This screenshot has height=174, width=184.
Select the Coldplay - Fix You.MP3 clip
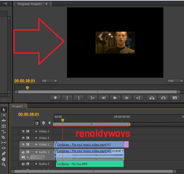(90, 164)
